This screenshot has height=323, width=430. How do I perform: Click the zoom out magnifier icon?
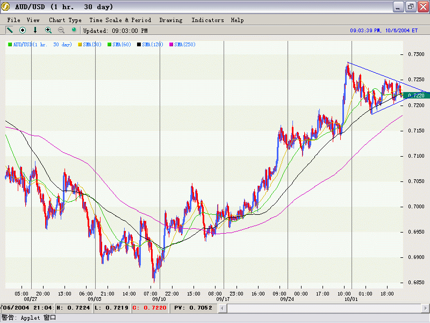61,30
